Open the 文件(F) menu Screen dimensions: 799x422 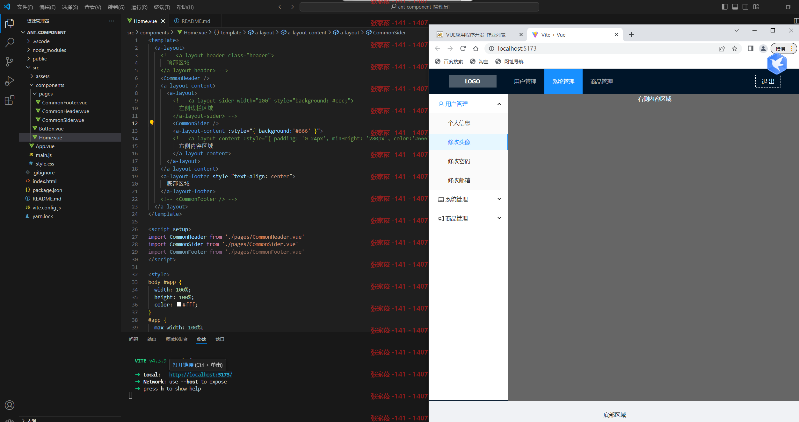tap(25, 7)
